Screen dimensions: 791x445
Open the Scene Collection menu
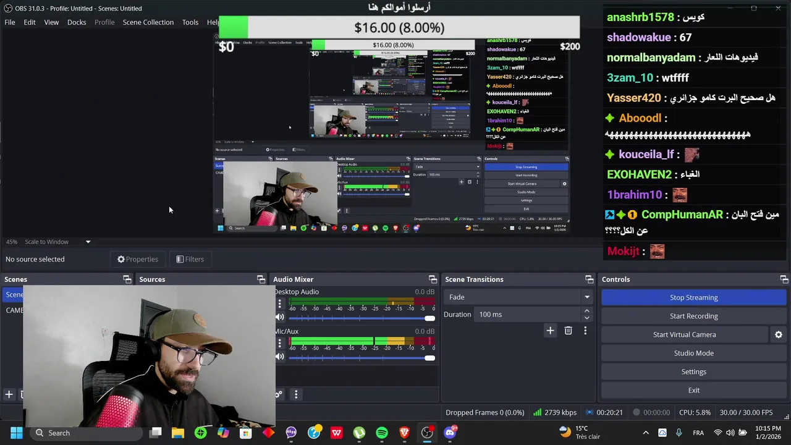point(148,22)
